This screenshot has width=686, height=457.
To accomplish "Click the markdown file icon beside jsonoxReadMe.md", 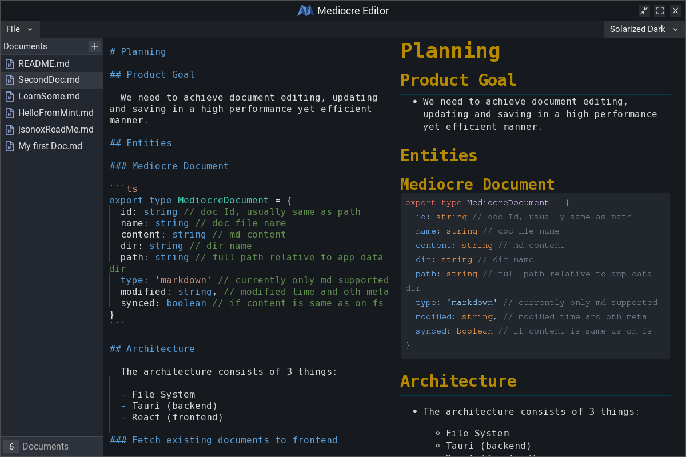I will 10,130.
